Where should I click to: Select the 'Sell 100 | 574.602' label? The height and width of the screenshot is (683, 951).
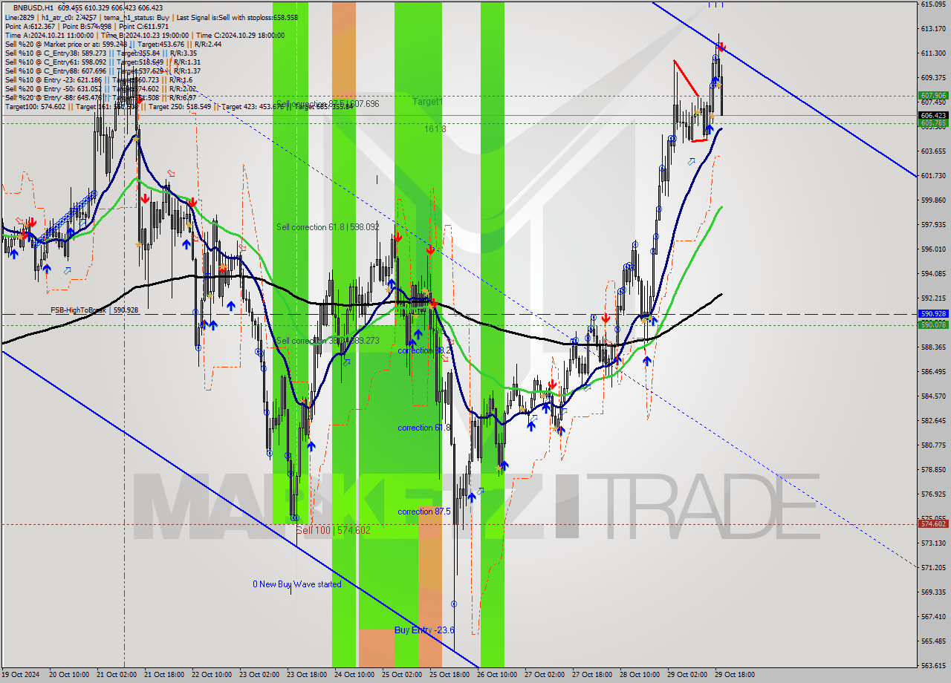click(333, 530)
